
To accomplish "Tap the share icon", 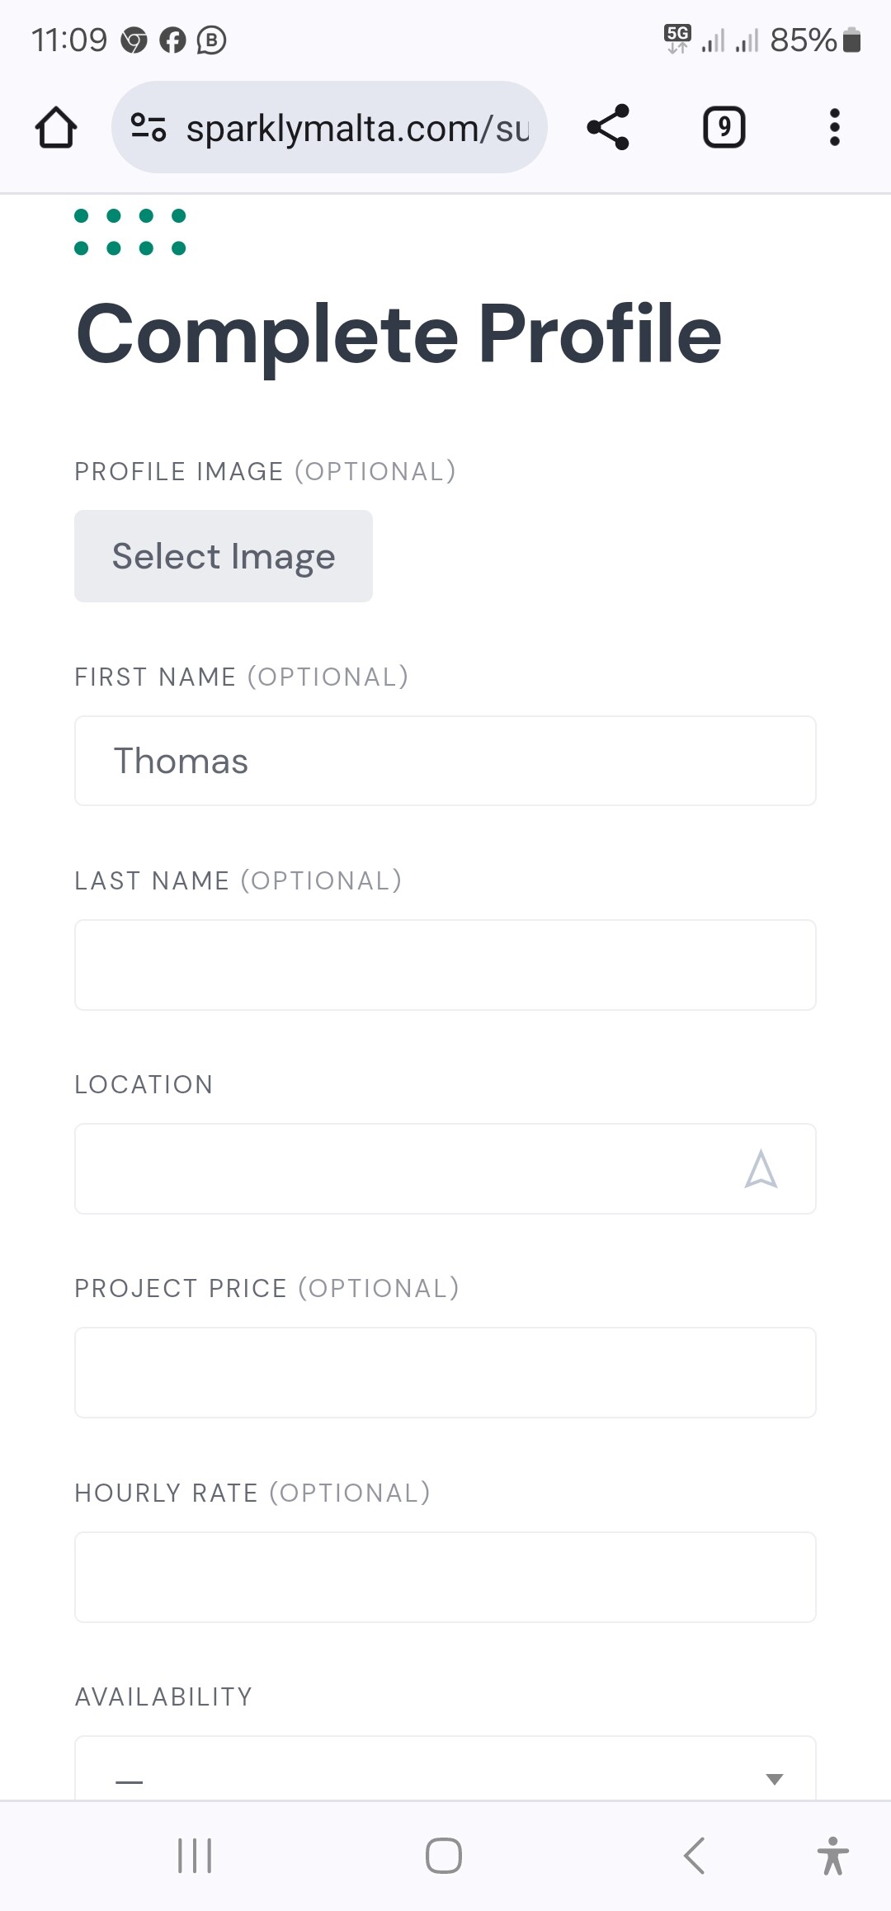I will point(608,128).
